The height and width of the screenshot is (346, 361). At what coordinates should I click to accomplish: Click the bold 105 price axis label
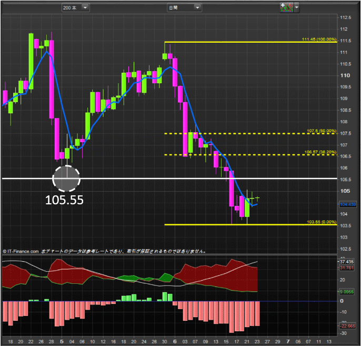(345, 191)
